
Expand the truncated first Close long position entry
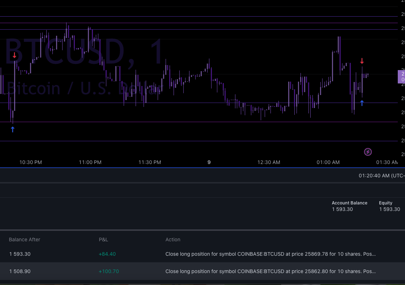coord(270,254)
